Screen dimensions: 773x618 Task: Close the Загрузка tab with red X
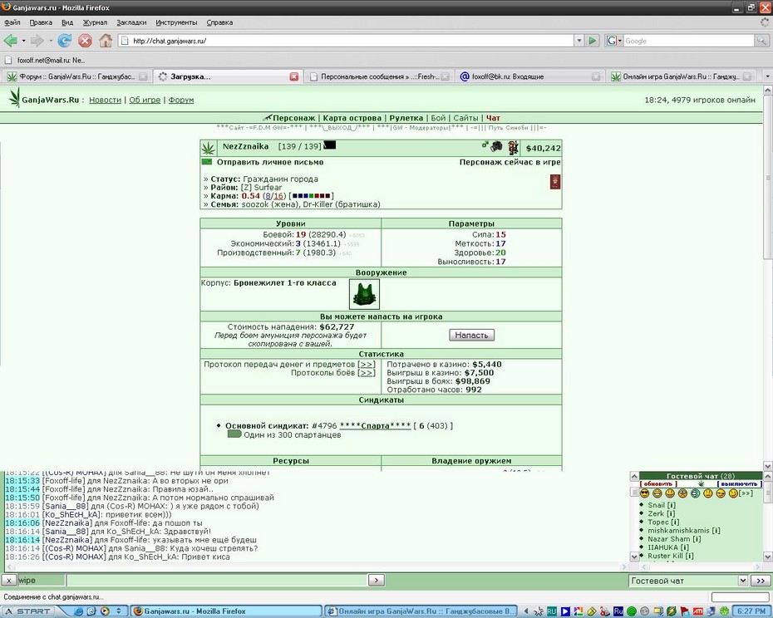tap(293, 76)
